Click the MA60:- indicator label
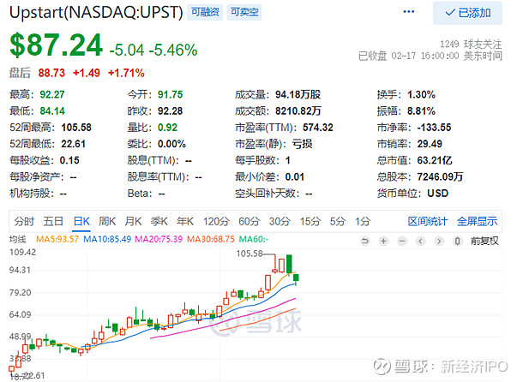This screenshot has width=523, height=382. pyautogui.click(x=254, y=239)
